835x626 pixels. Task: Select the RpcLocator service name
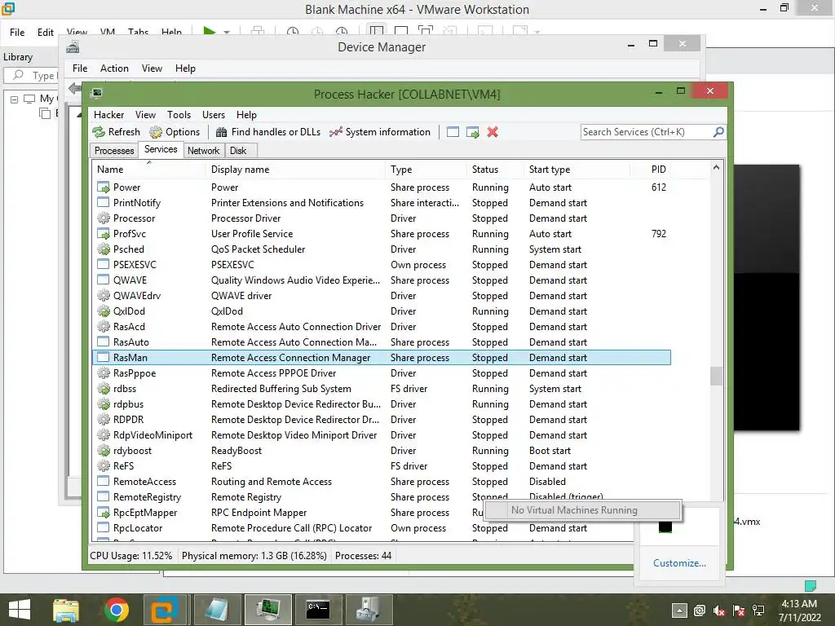point(138,528)
